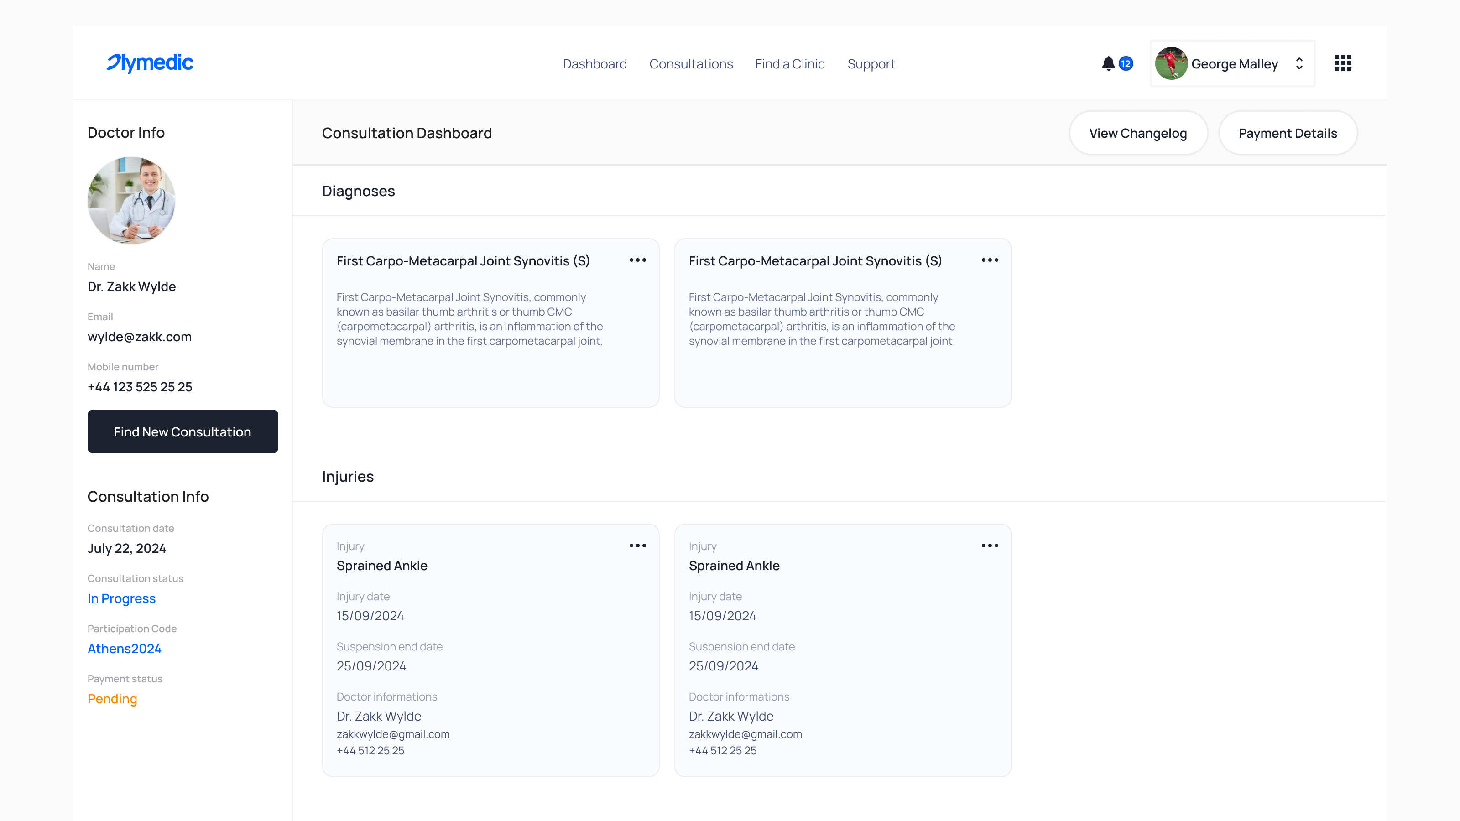Open the Support page
Screen dimensions: 1460x821
(871, 64)
